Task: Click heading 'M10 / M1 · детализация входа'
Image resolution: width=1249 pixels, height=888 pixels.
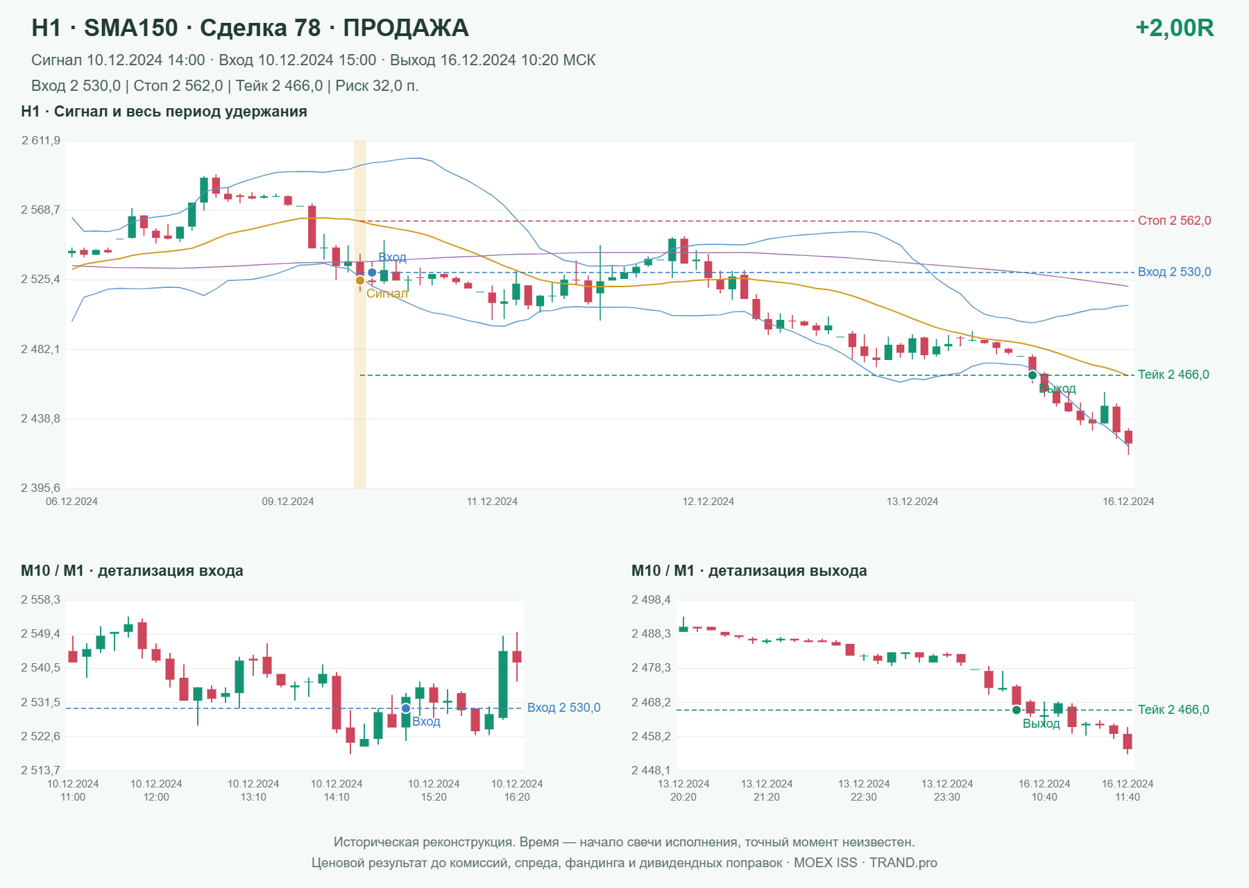Action: (132, 571)
